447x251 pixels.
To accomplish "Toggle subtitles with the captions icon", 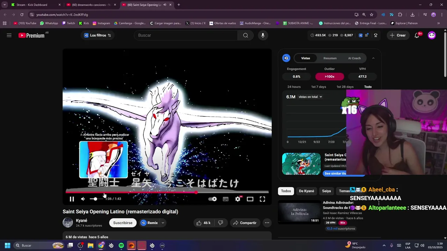I will pyautogui.click(x=226, y=199).
